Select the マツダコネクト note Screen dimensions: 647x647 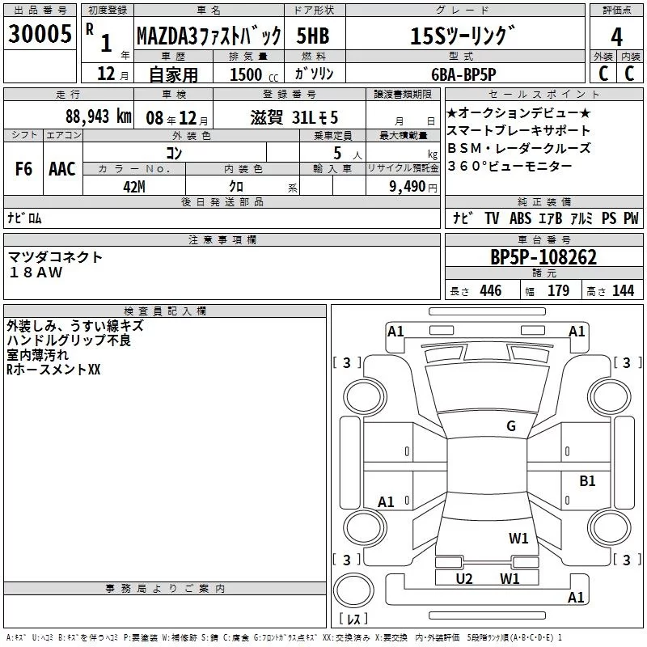click(55, 257)
